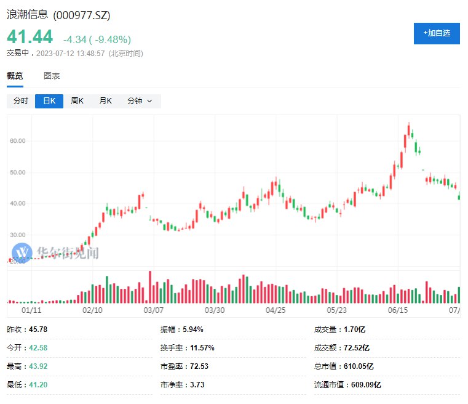This screenshot has width=468, height=404.
Task: Click the current price 41.44
Action: [x=30, y=37]
